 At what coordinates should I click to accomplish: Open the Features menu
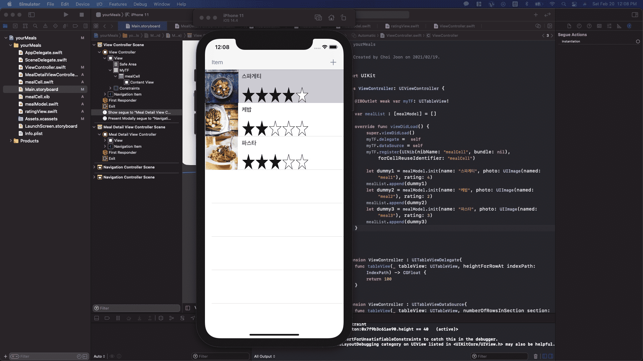(x=118, y=4)
